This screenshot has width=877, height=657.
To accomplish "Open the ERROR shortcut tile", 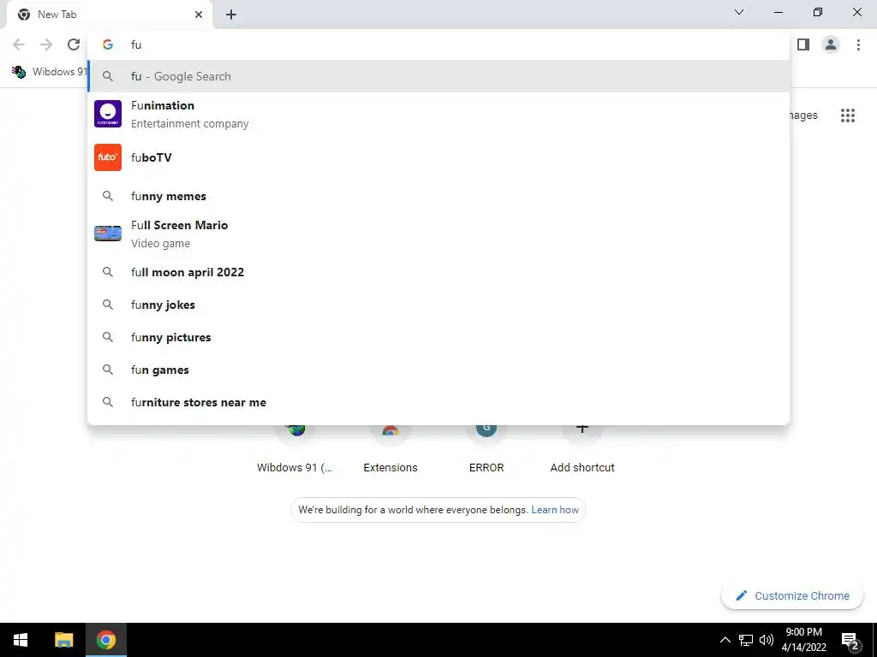I will [x=486, y=448].
